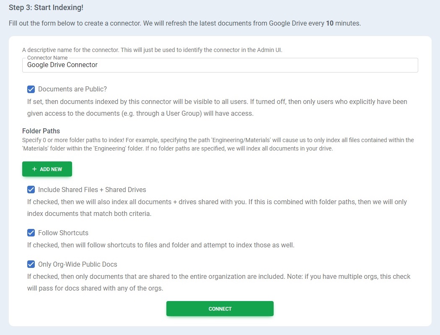The height and width of the screenshot is (335, 440).
Task: Click the Connector Name input field
Action: (x=220, y=65)
